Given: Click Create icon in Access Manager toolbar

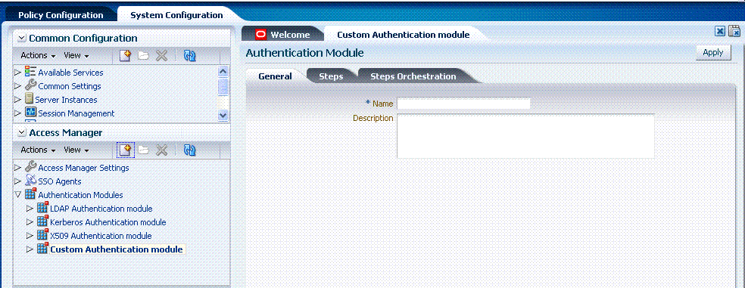Looking at the screenshot, I should [x=126, y=150].
